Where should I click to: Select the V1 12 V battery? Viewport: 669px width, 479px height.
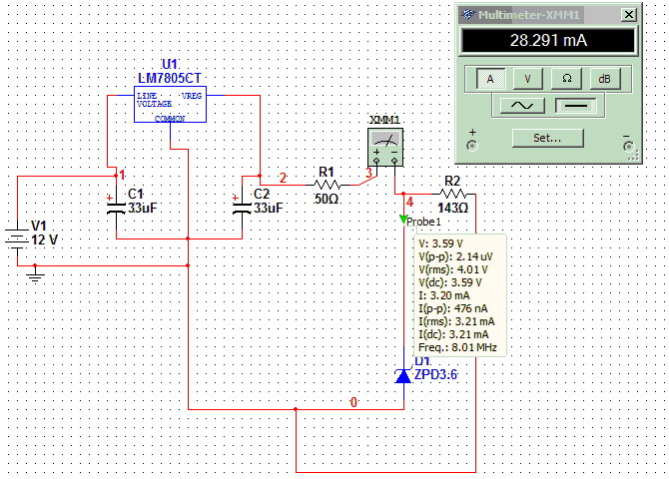17,239
